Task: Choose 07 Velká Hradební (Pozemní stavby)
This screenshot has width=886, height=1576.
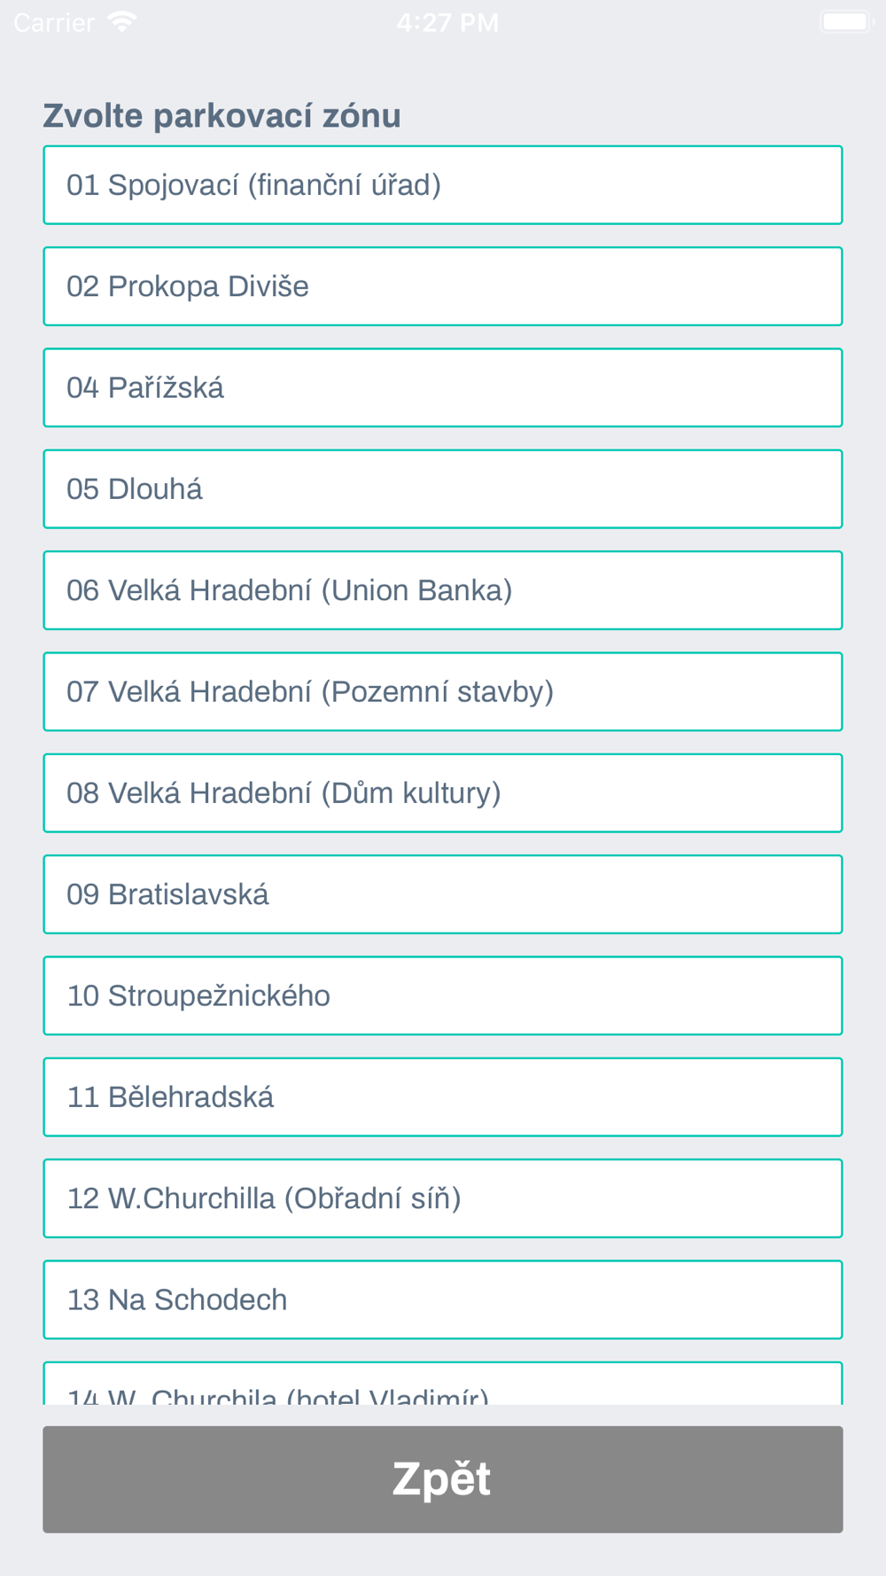Action: 443,691
